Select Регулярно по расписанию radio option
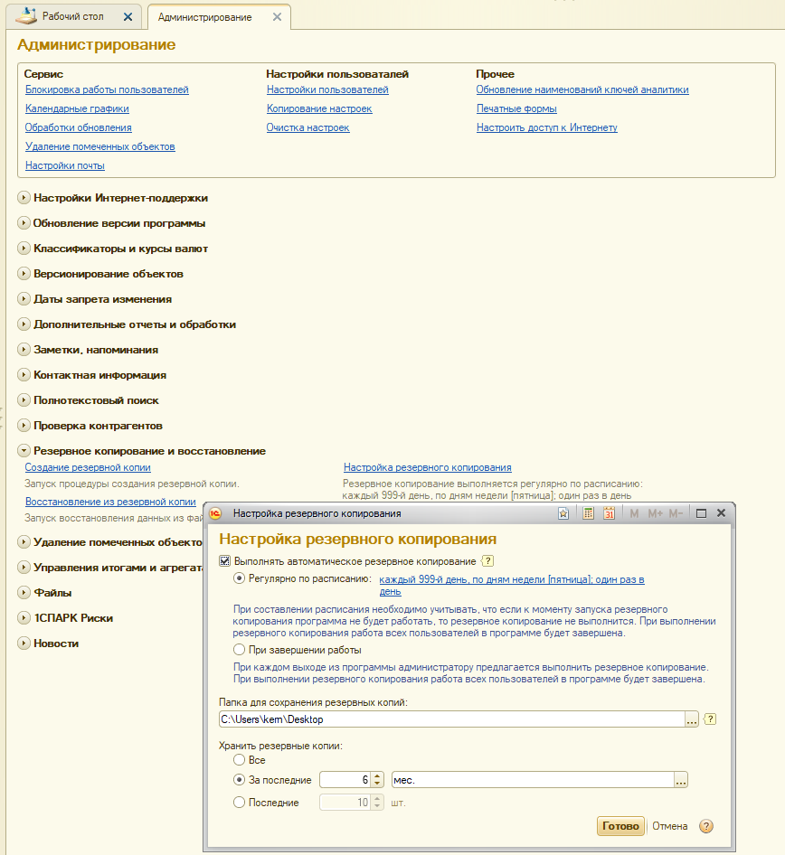The width and height of the screenshot is (785, 855). [x=239, y=578]
